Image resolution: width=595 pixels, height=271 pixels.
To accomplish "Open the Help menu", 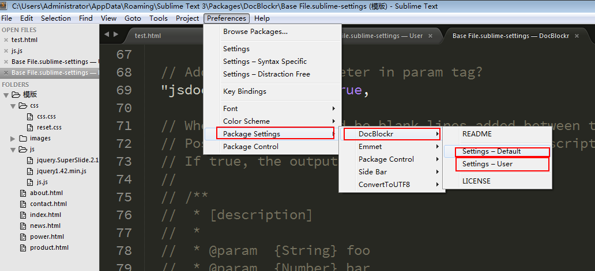I will coord(262,18).
